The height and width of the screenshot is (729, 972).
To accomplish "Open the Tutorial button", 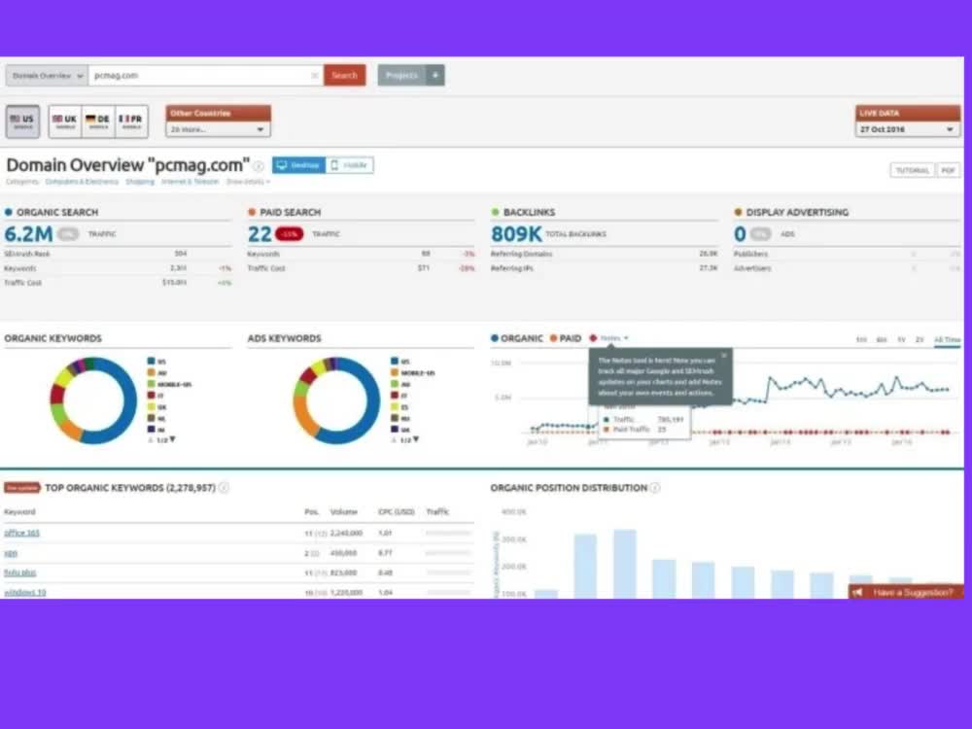I will tap(912, 170).
